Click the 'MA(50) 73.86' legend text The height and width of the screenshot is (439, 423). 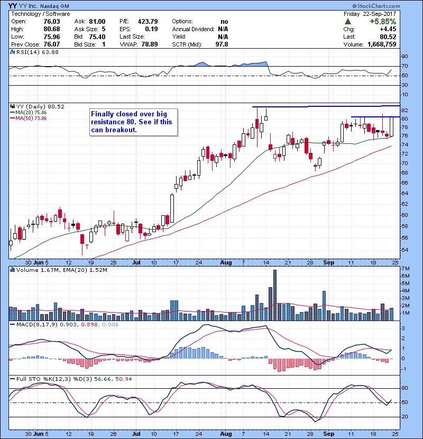pyautogui.click(x=31, y=118)
